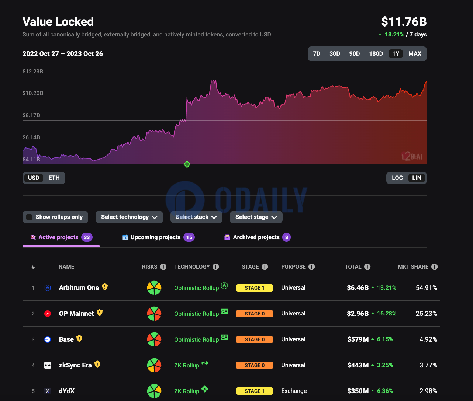Open the risk rosette for dYdX
This screenshot has height=401, width=473.
[x=154, y=391]
